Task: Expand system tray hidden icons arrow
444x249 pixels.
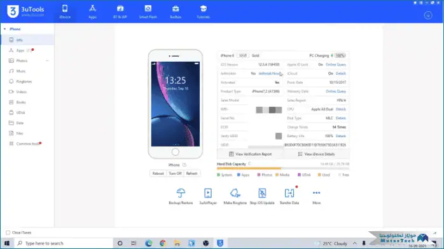Action: click(x=354, y=243)
